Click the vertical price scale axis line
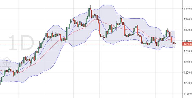Viewport: 192px width, 98px height. tap(182, 49)
